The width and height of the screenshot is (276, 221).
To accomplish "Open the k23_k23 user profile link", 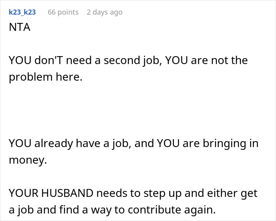I will [22, 12].
